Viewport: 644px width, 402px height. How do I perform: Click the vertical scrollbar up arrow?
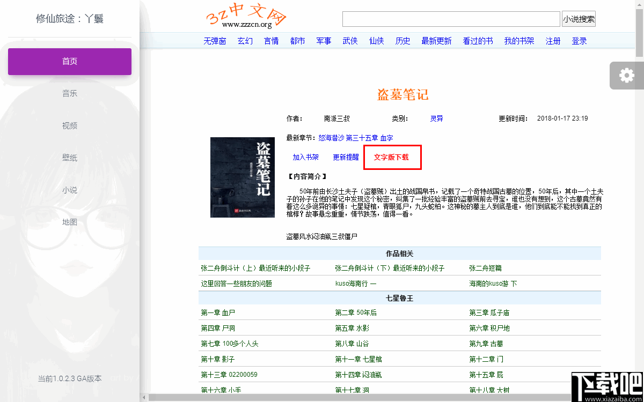639,4
